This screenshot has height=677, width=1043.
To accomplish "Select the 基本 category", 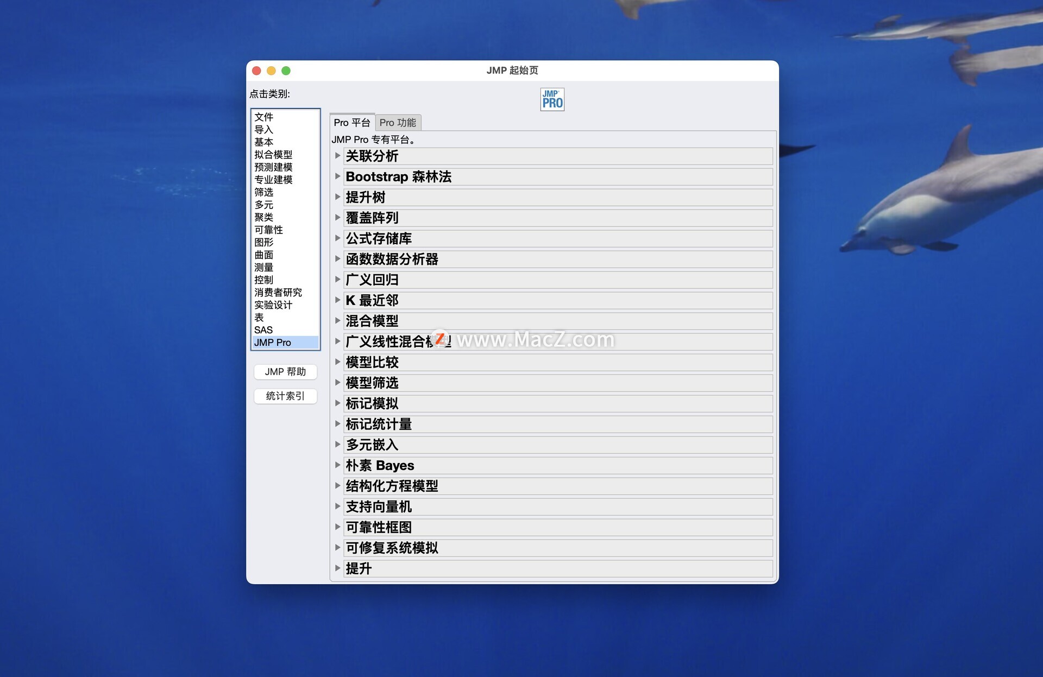I will 285,142.
